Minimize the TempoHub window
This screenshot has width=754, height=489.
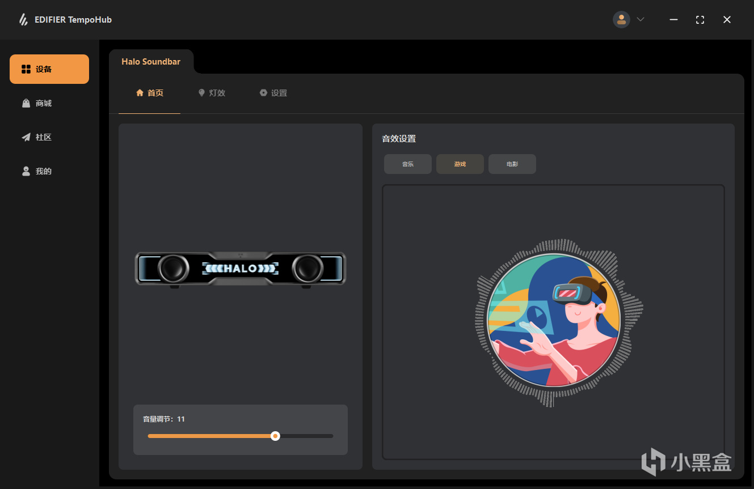673,20
